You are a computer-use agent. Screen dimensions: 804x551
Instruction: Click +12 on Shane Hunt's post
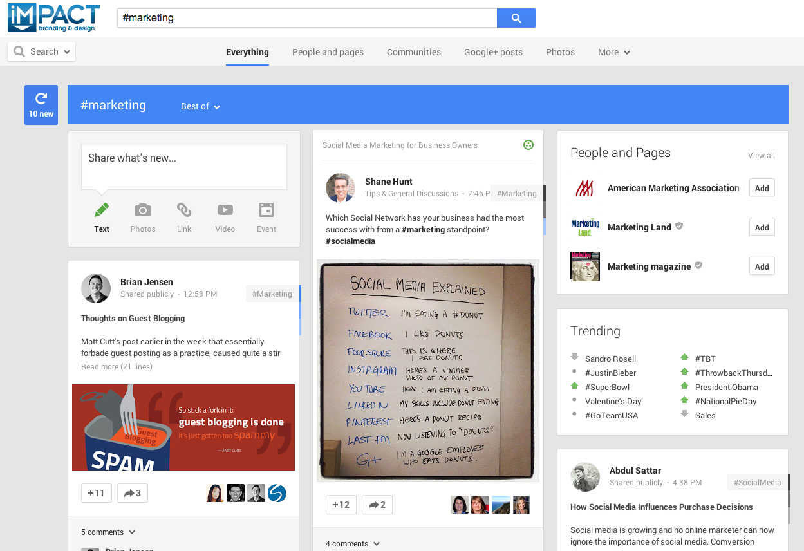341,505
